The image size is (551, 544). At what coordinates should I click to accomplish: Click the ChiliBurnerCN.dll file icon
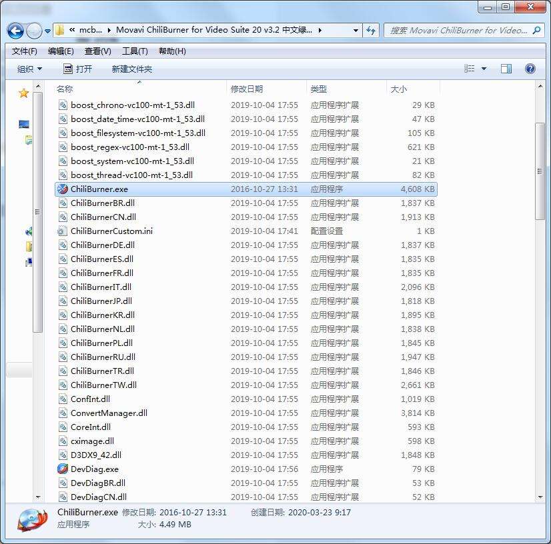click(63, 217)
